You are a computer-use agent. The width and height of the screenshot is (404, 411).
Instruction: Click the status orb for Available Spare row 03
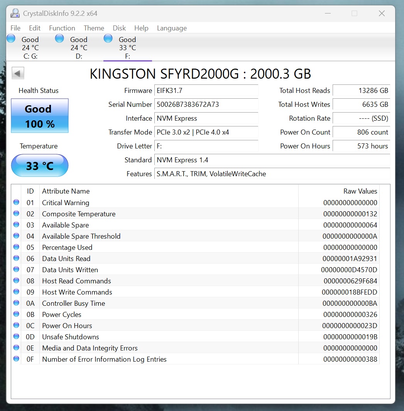[16, 225]
